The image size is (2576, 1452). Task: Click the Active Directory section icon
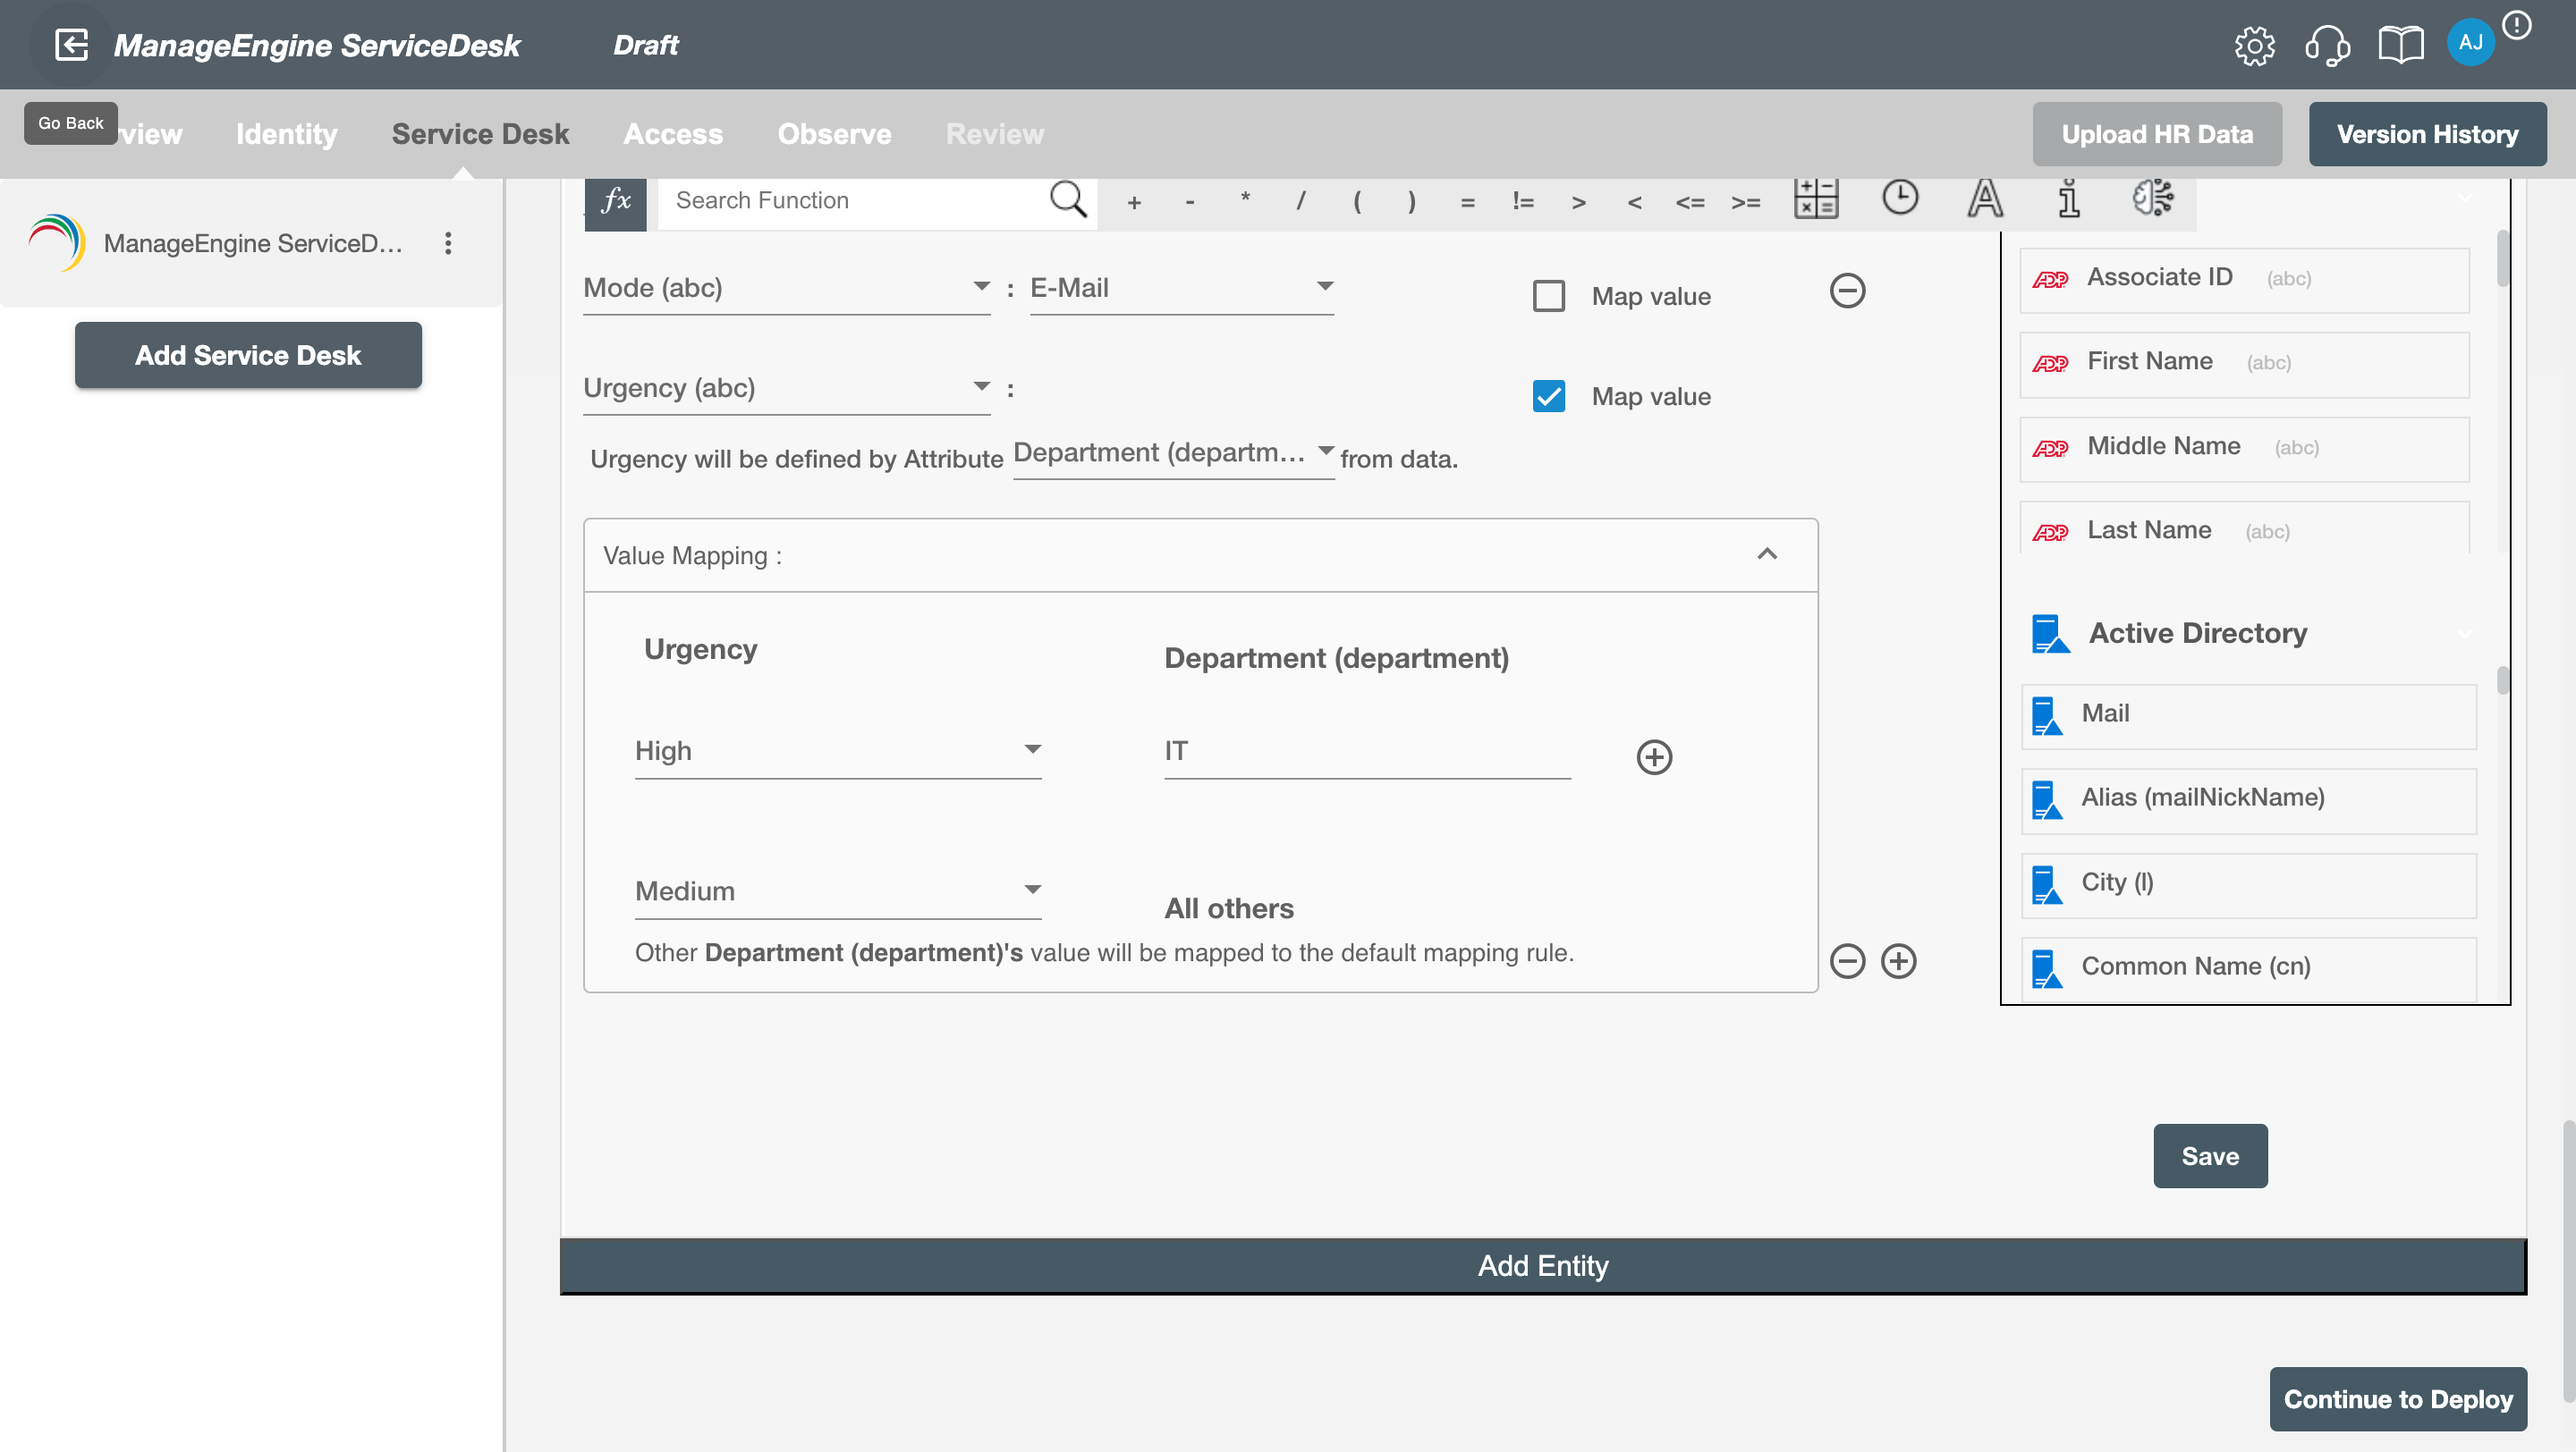pyautogui.click(x=2053, y=631)
